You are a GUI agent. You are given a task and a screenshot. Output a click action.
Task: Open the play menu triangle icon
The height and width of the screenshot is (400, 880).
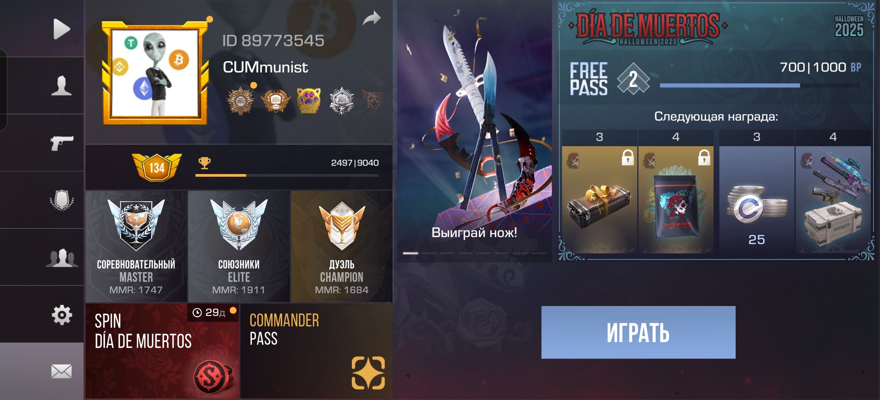(x=62, y=29)
